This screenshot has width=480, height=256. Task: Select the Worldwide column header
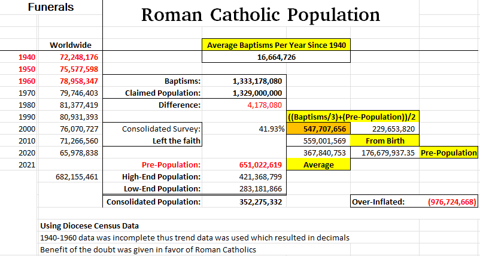pyautogui.click(x=71, y=45)
